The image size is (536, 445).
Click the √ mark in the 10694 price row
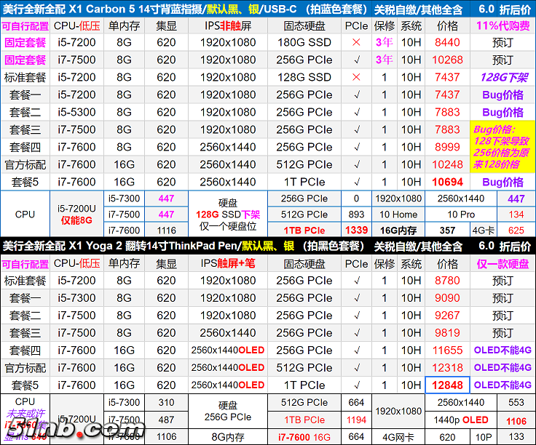[x=356, y=182]
